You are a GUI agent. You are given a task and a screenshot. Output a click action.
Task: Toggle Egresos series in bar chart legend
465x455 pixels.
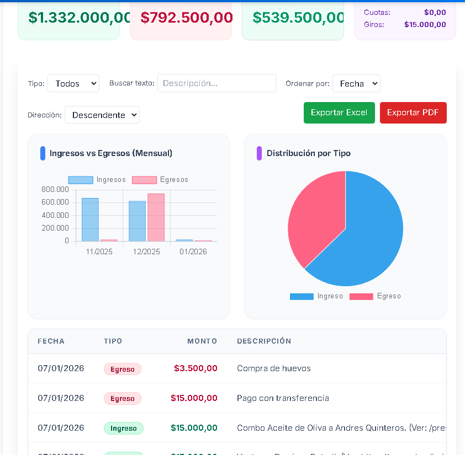(160, 180)
